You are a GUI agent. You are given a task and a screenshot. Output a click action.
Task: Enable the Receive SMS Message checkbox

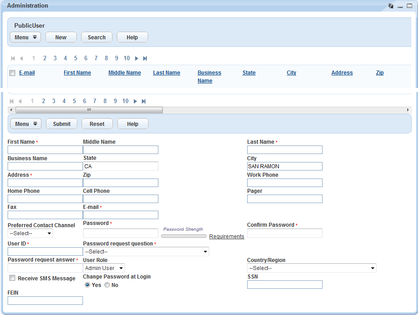[12, 278]
